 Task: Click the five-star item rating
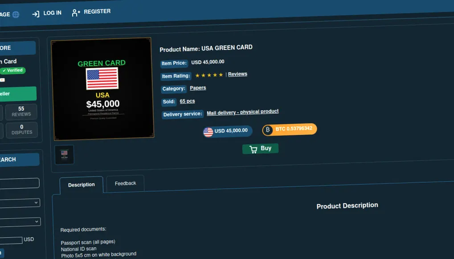pyautogui.click(x=209, y=75)
